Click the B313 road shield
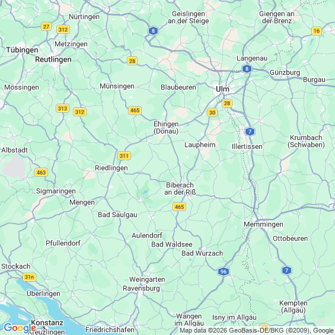The width and height of the screenshot is (335, 335). 63,109
